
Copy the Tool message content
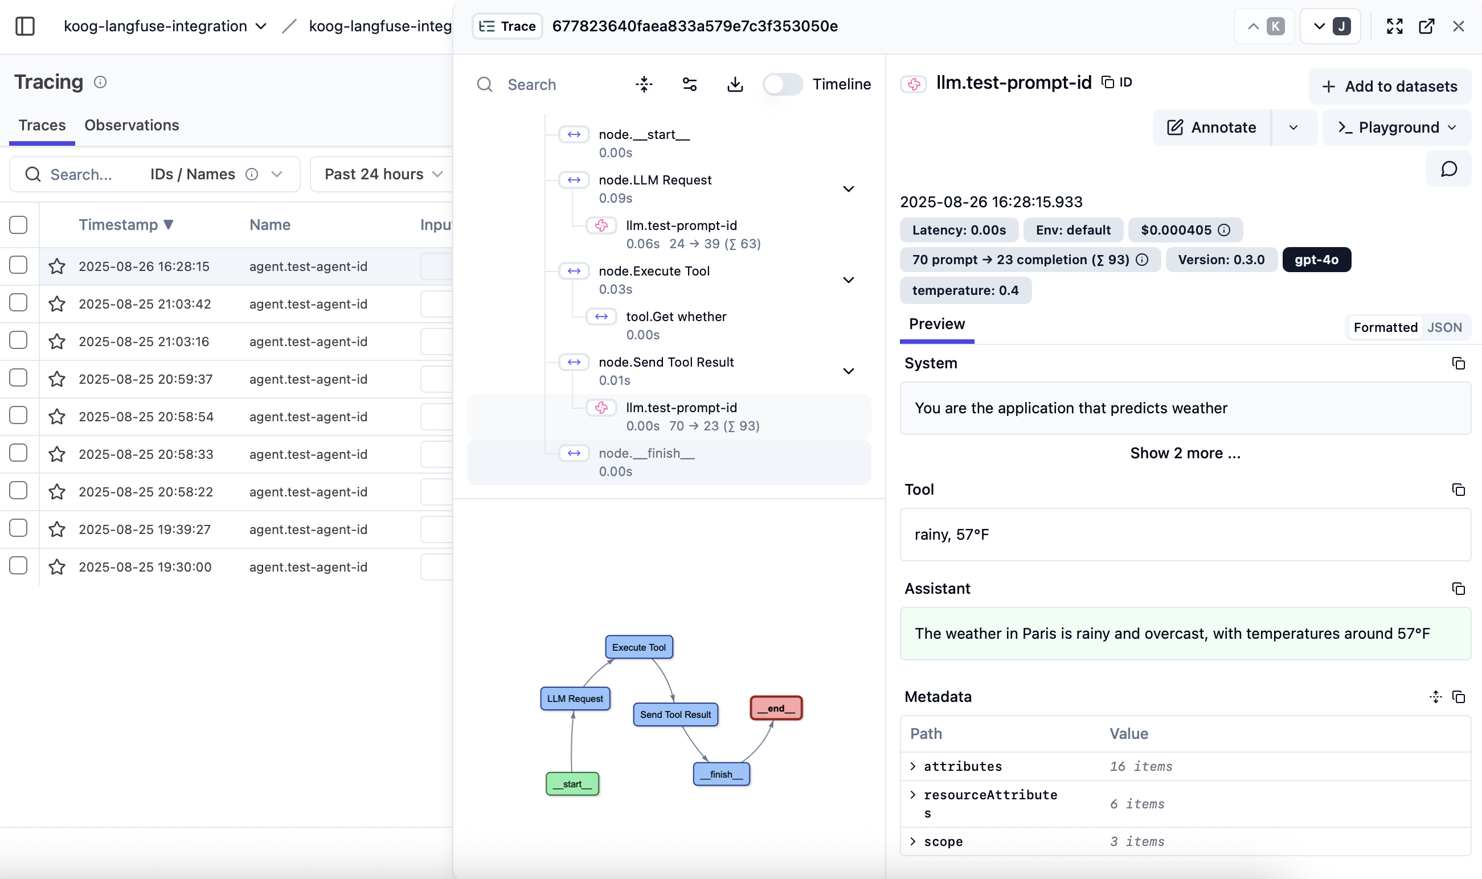click(1458, 489)
